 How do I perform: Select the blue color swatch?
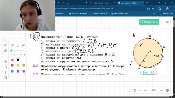pyautogui.click(x=12, y=71)
